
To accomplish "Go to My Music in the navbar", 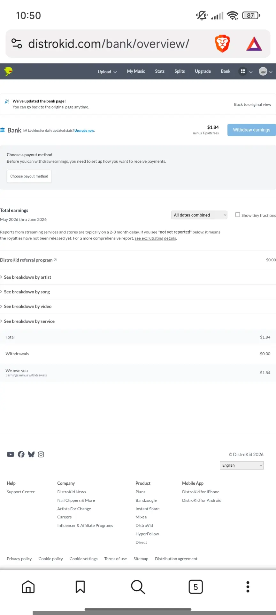I will pyautogui.click(x=136, y=71).
